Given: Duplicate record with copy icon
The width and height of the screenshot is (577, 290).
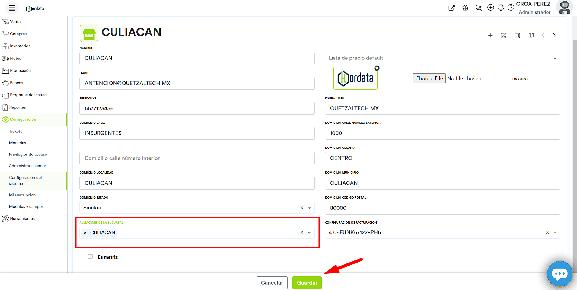Looking at the screenshot, I should point(531,35).
